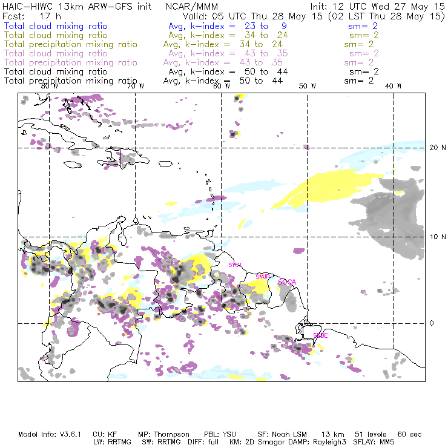Click the 'HAIC-HIWC 13km ARW-GFS init' title text

[x=77, y=7]
